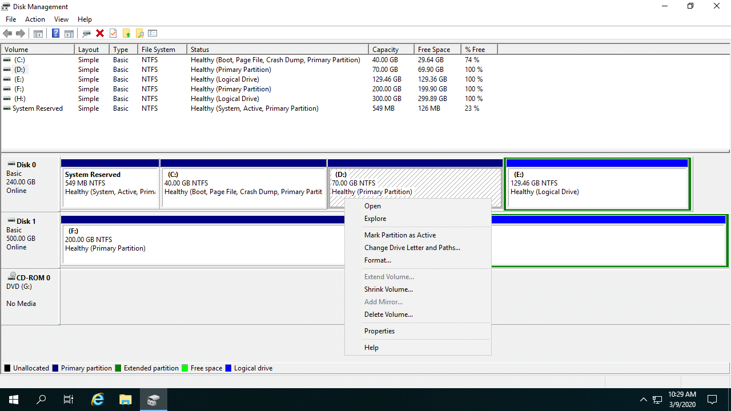Select Change Drive Letter and Paths option
The image size is (731, 411).
point(412,248)
